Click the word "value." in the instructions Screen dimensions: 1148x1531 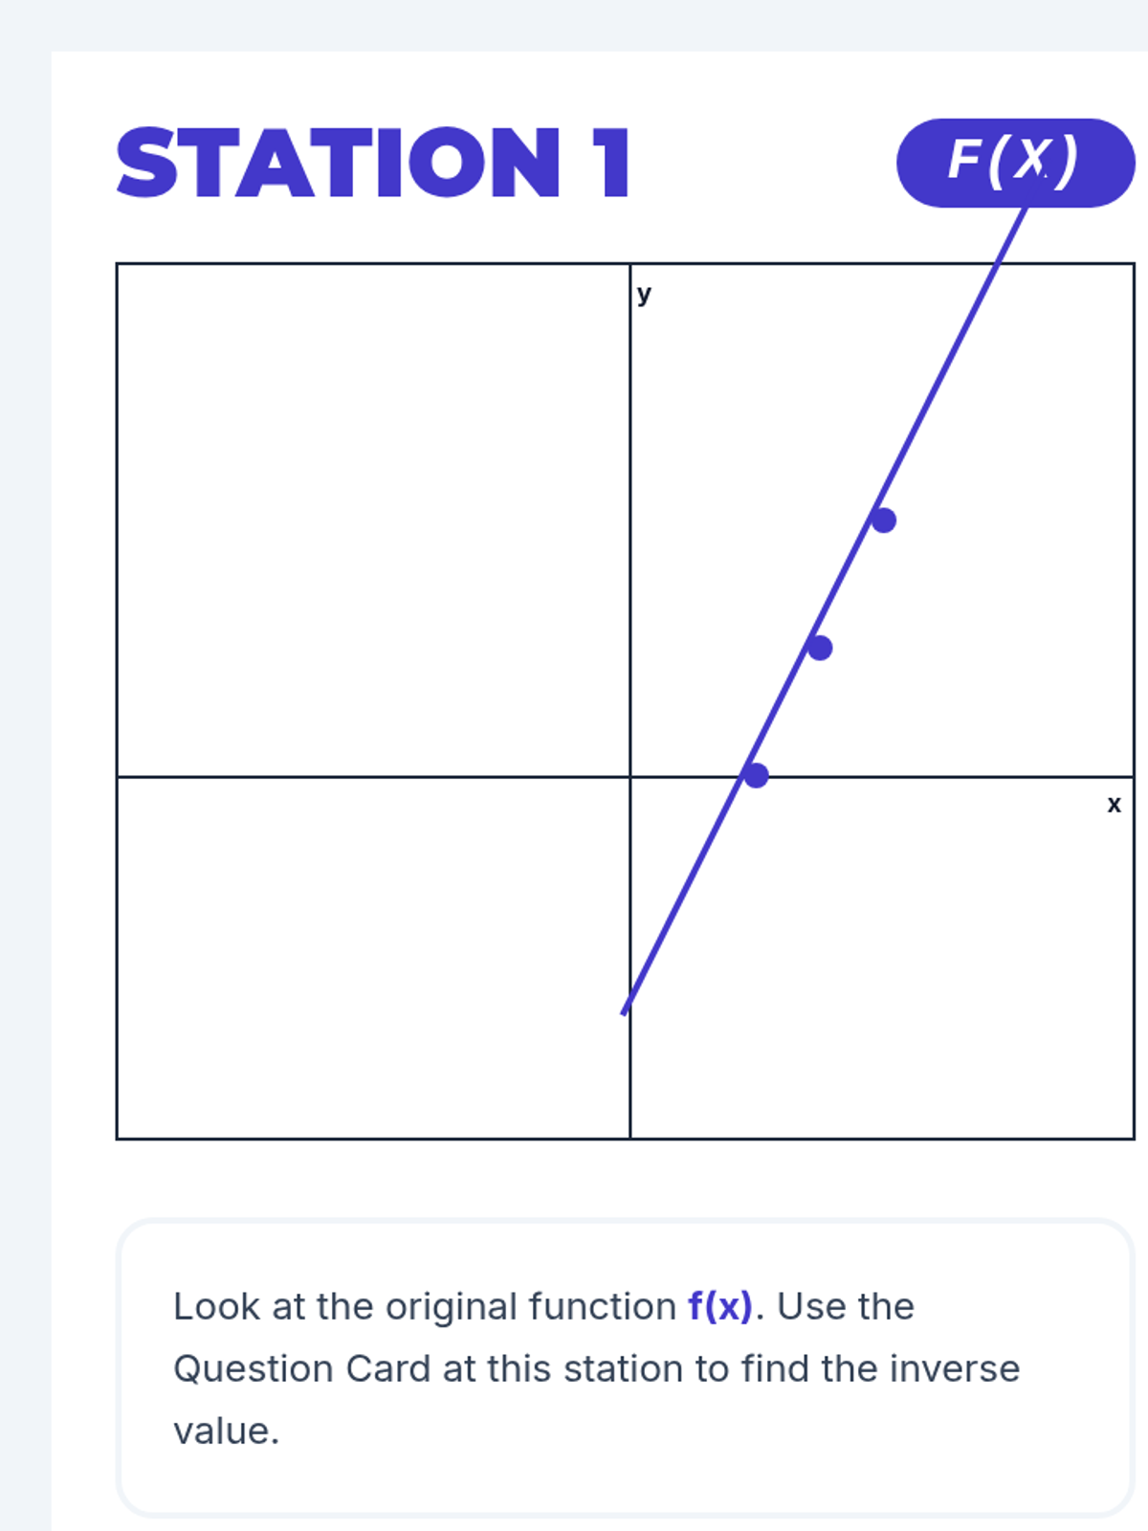tap(226, 1431)
